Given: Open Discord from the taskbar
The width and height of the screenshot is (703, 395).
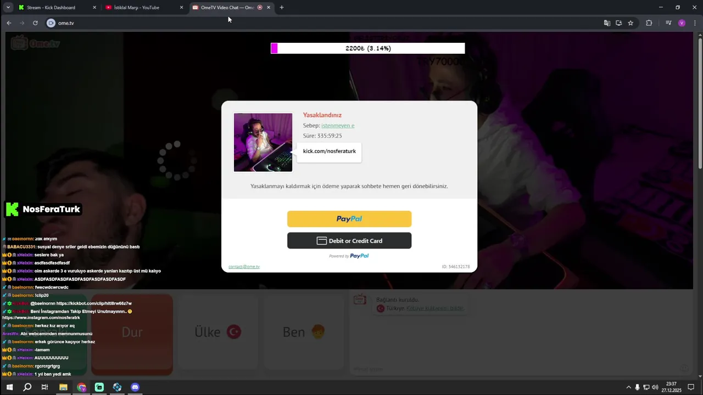Looking at the screenshot, I should pos(135,387).
